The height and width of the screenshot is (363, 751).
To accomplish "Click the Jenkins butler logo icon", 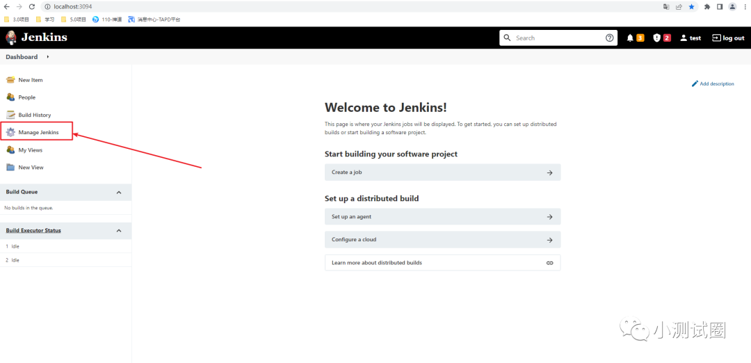I will [10, 38].
